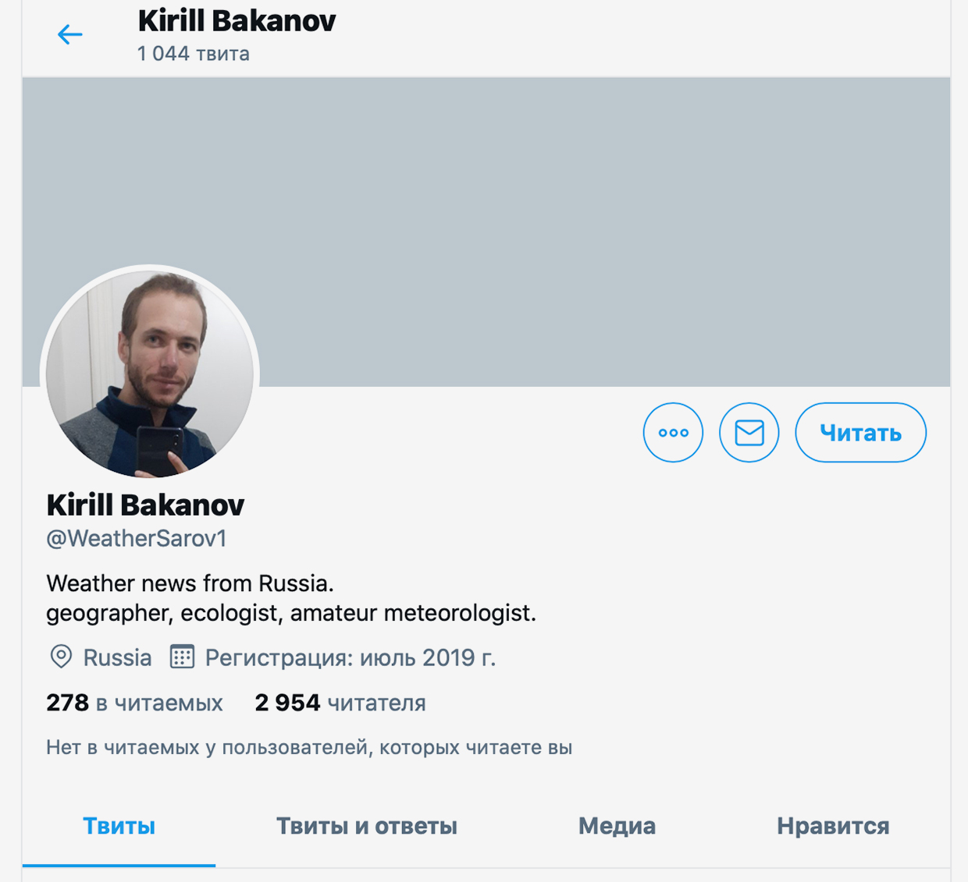Open the 278 в читаемых list
The image size is (968, 882).
[134, 703]
